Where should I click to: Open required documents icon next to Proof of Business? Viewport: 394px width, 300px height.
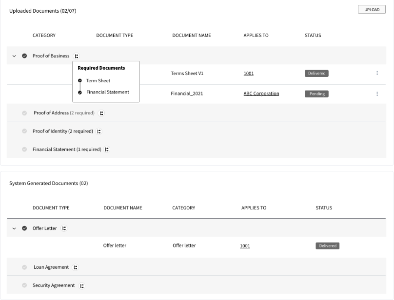(x=77, y=56)
